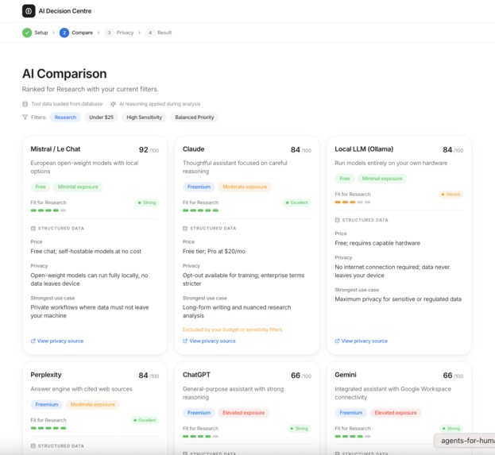Click the database icon beside Tool data loaded
Screen dimensions: 495x455
[x=25, y=104]
